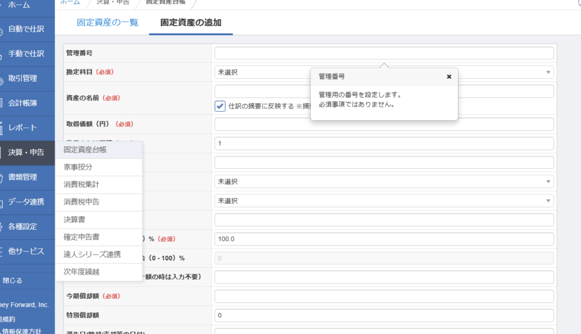
Task: Click the 取得価額（円） input field
Action: (x=384, y=124)
